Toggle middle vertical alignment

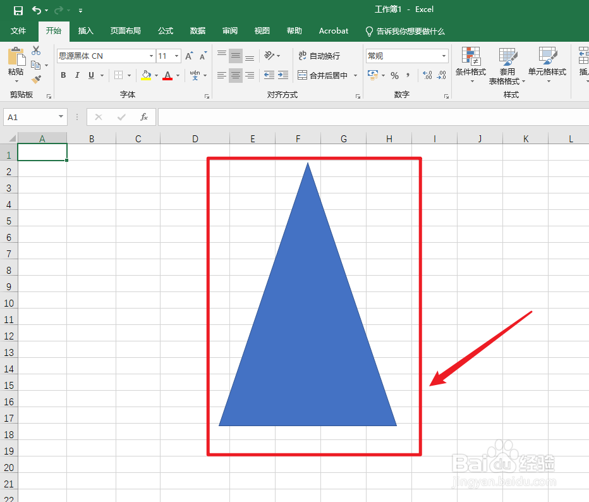pos(236,56)
